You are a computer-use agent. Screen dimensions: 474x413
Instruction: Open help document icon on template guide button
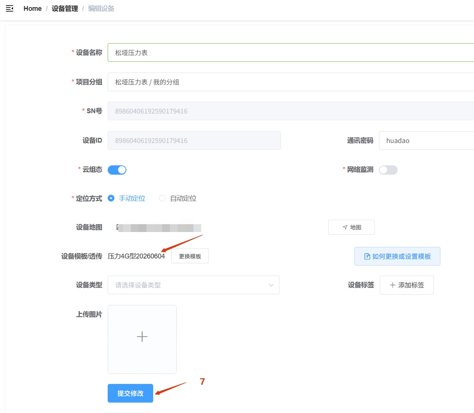(x=367, y=256)
